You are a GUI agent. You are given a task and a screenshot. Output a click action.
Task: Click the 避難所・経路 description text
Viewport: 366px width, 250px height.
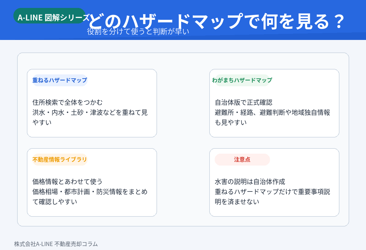pos(272,112)
